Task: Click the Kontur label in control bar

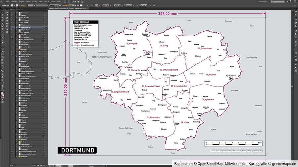Action: 23,6
